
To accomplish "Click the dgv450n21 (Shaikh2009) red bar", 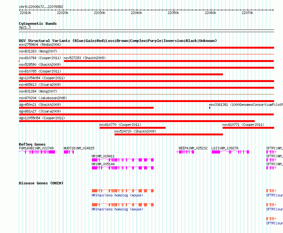I will tap(86, 108).
